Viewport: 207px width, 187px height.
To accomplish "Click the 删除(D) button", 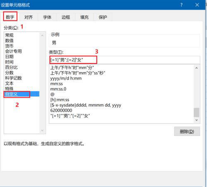I will click(x=187, y=131).
